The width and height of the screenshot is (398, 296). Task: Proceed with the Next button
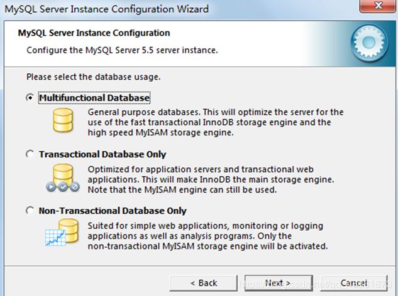coord(277,283)
